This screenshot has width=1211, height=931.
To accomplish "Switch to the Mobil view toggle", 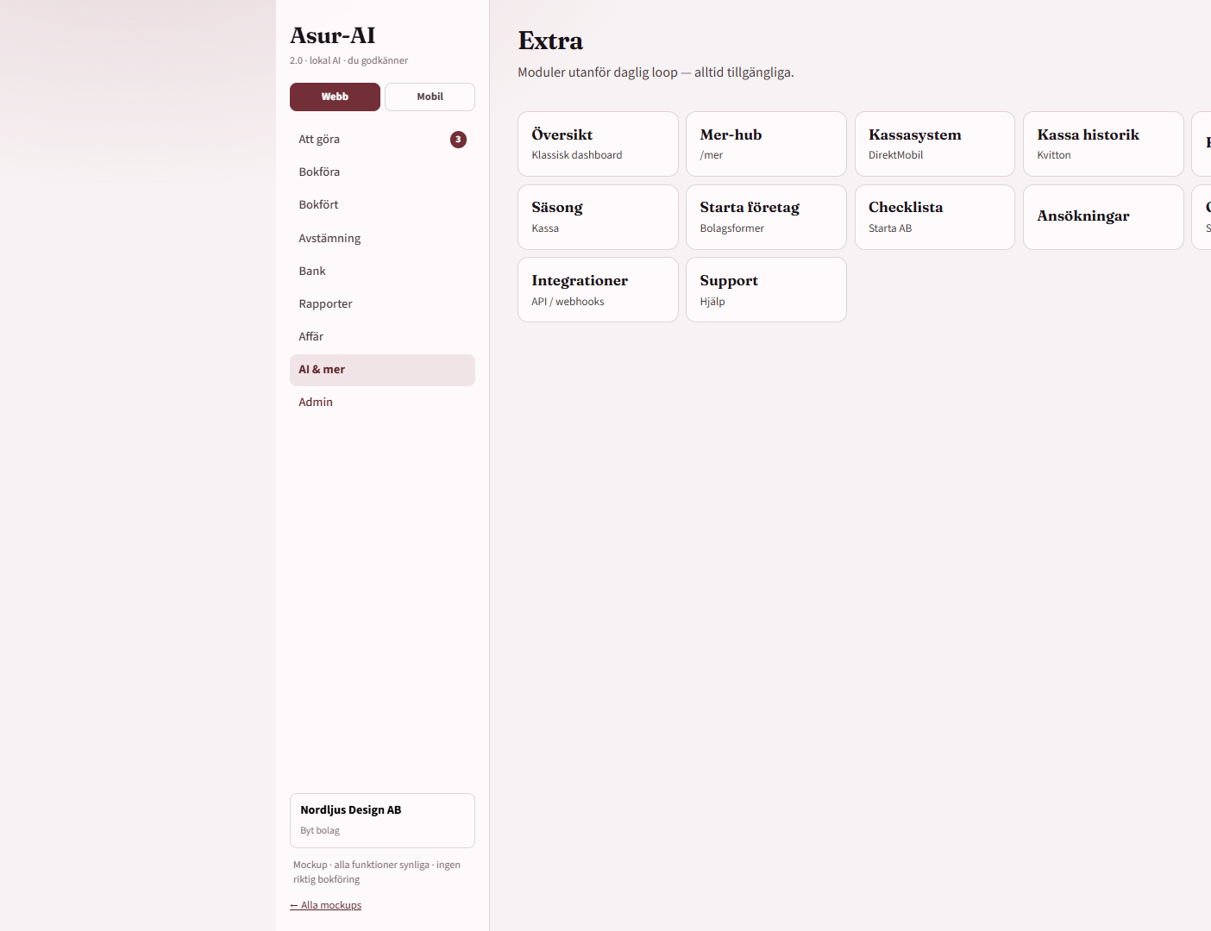I will (x=430, y=97).
